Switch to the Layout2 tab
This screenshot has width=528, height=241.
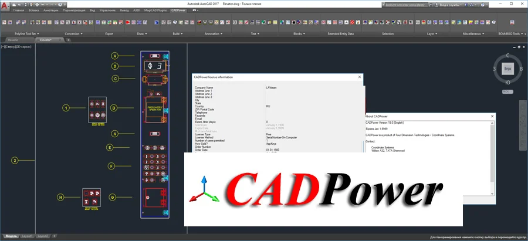click(42, 236)
